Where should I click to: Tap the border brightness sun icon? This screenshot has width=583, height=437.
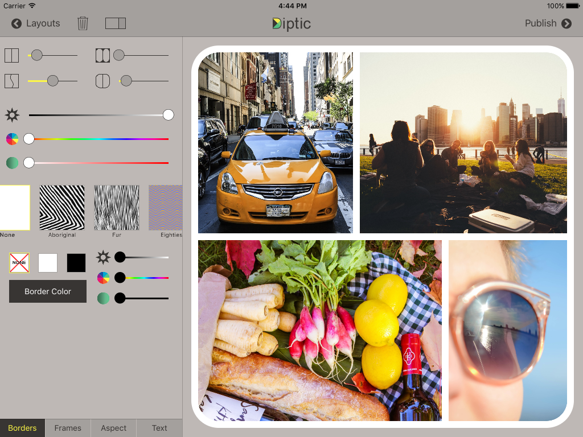(13, 115)
